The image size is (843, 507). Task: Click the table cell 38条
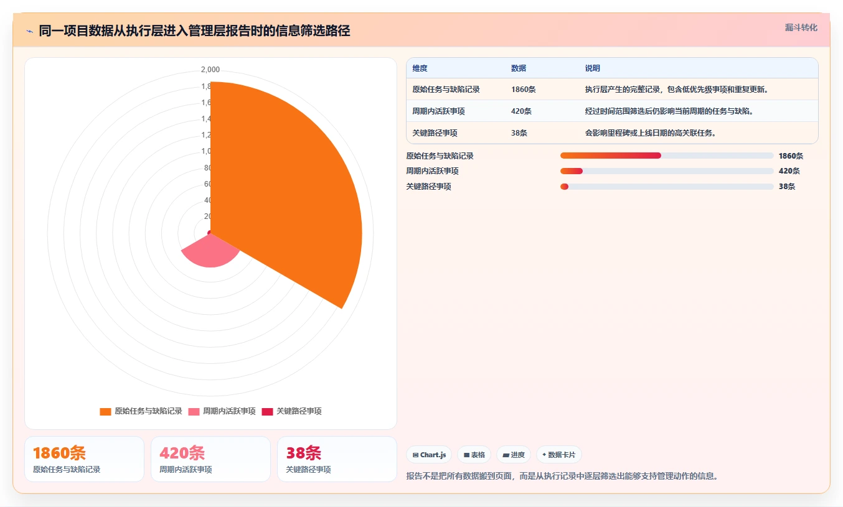519,133
